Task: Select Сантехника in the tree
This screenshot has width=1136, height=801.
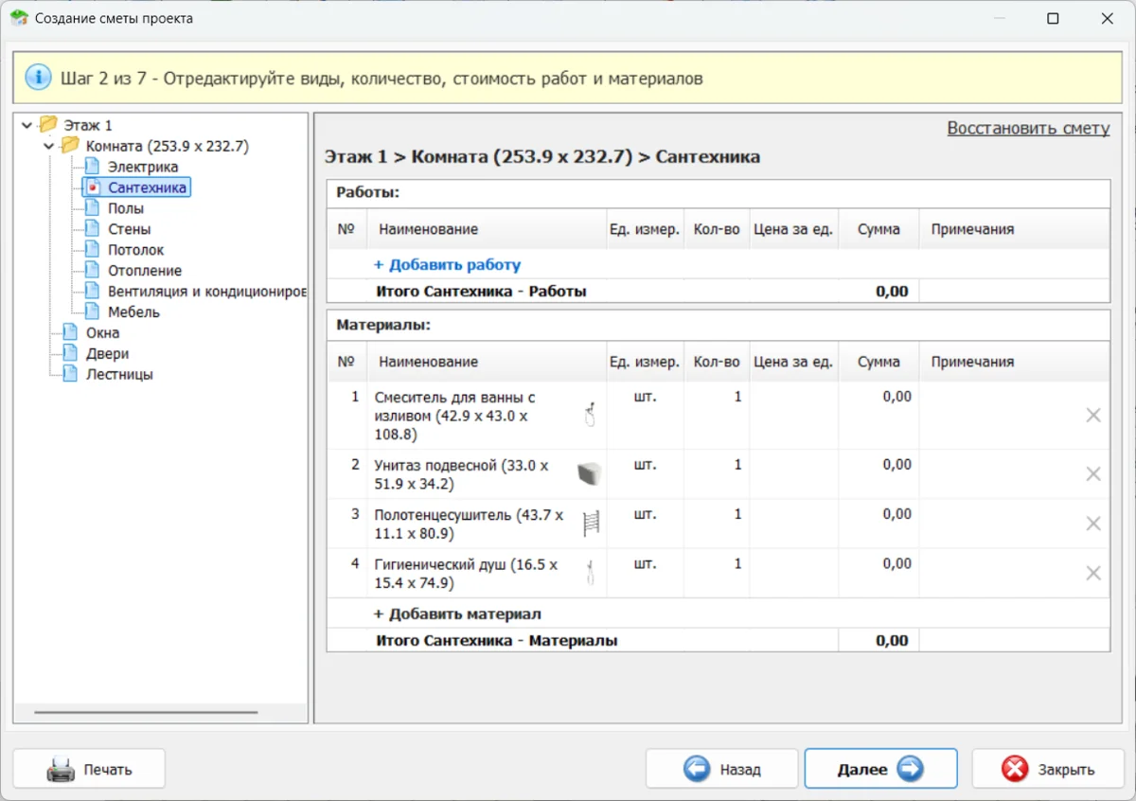Action: tap(147, 187)
